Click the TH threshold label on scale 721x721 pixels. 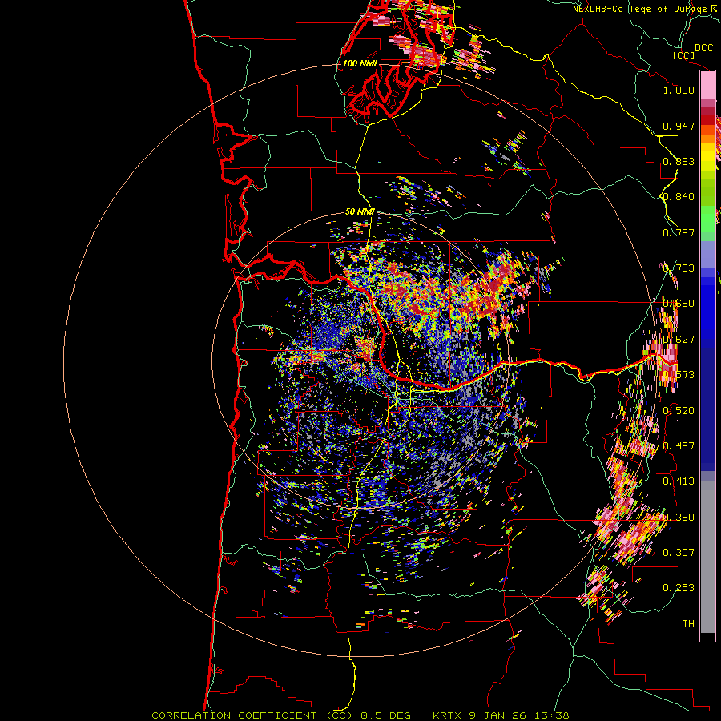(x=688, y=624)
